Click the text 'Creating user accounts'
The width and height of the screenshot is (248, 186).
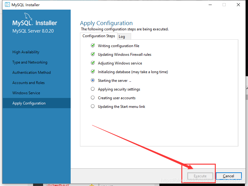(117, 98)
